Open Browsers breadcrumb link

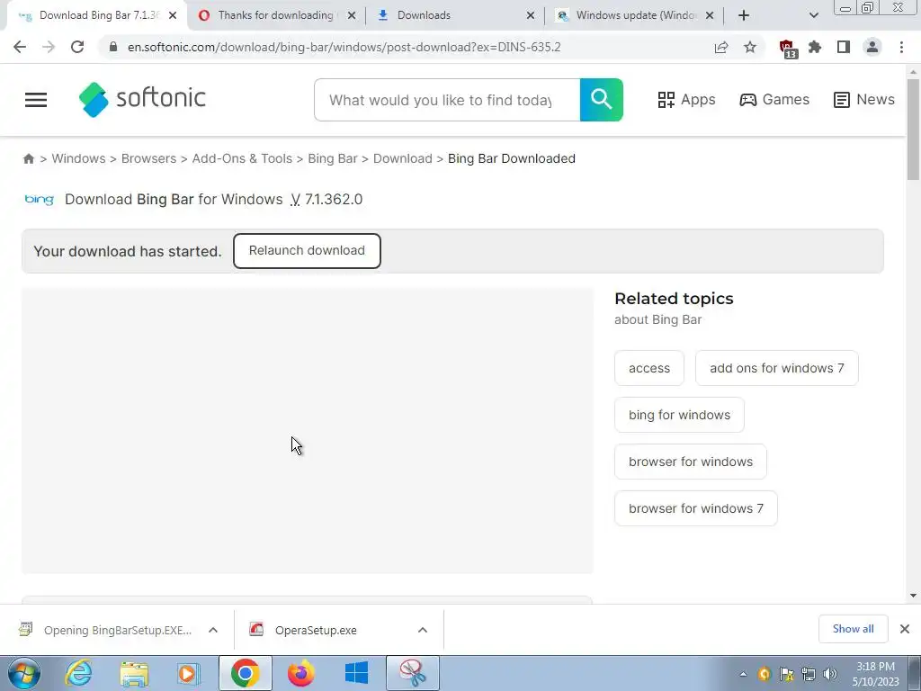tap(148, 158)
